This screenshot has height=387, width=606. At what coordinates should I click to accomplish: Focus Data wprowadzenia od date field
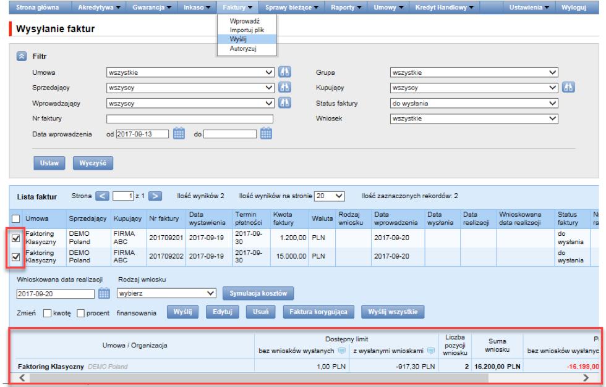(142, 134)
